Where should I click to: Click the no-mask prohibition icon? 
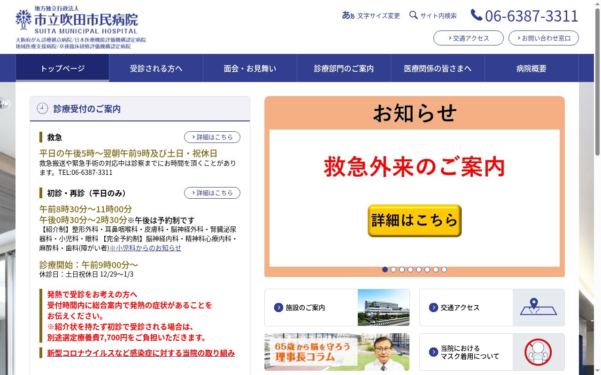[538, 352]
